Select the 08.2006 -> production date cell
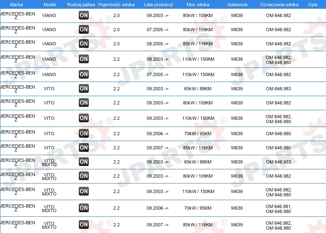The image size is (326, 233). (158, 208)
